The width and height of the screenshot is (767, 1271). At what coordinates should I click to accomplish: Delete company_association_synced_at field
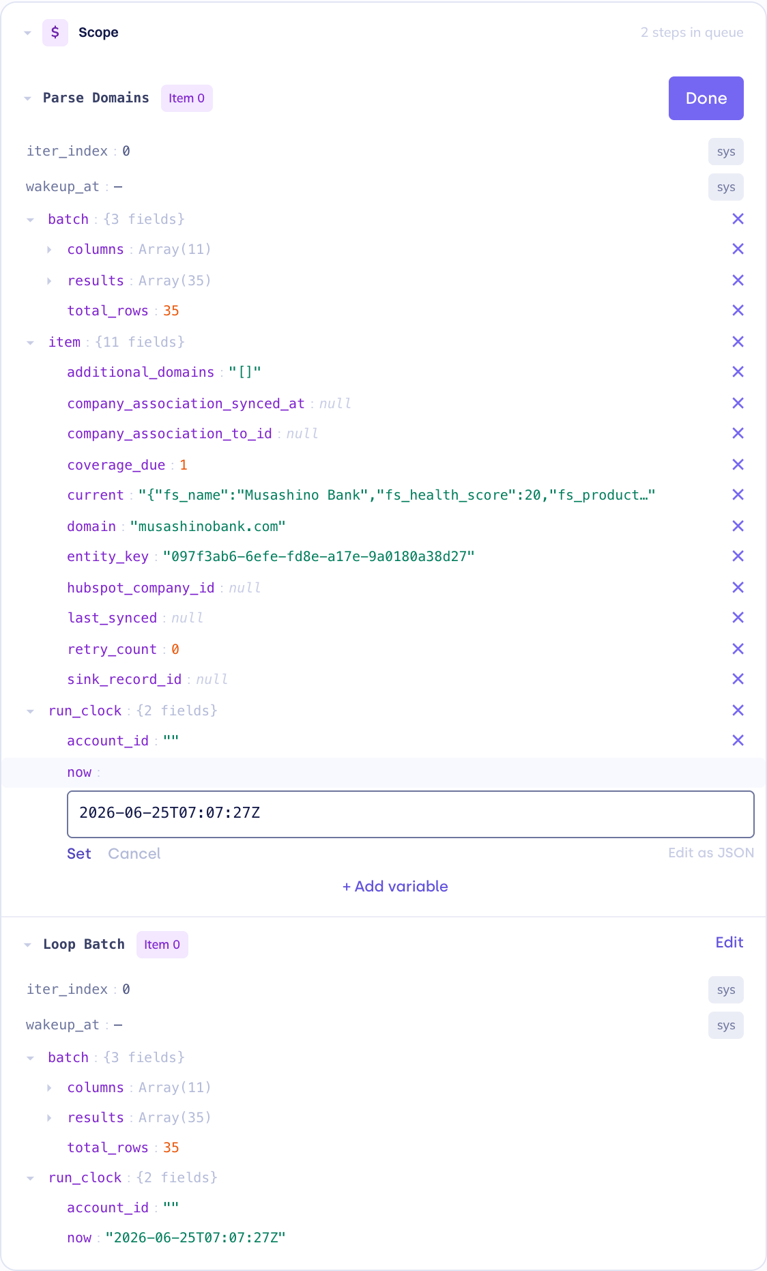coord(738,403)
